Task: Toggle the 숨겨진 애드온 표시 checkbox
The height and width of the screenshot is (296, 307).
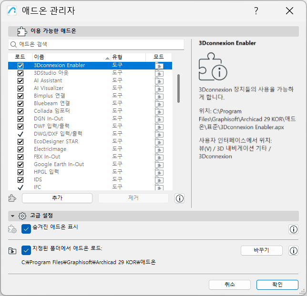Action: [x=26, y=229]
